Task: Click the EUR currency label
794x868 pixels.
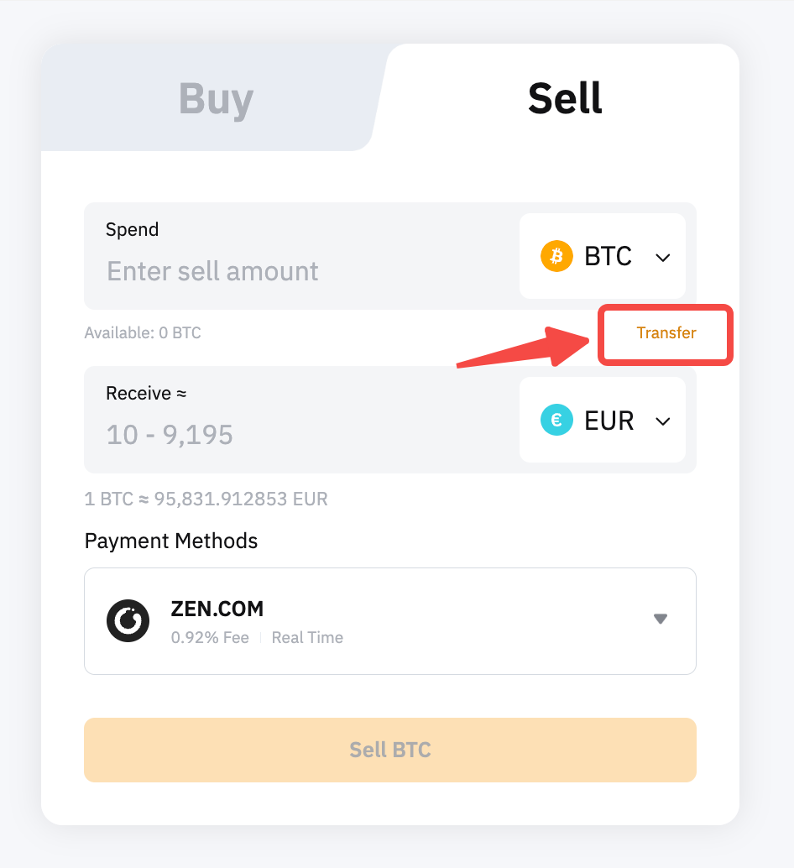Action: 609,421
